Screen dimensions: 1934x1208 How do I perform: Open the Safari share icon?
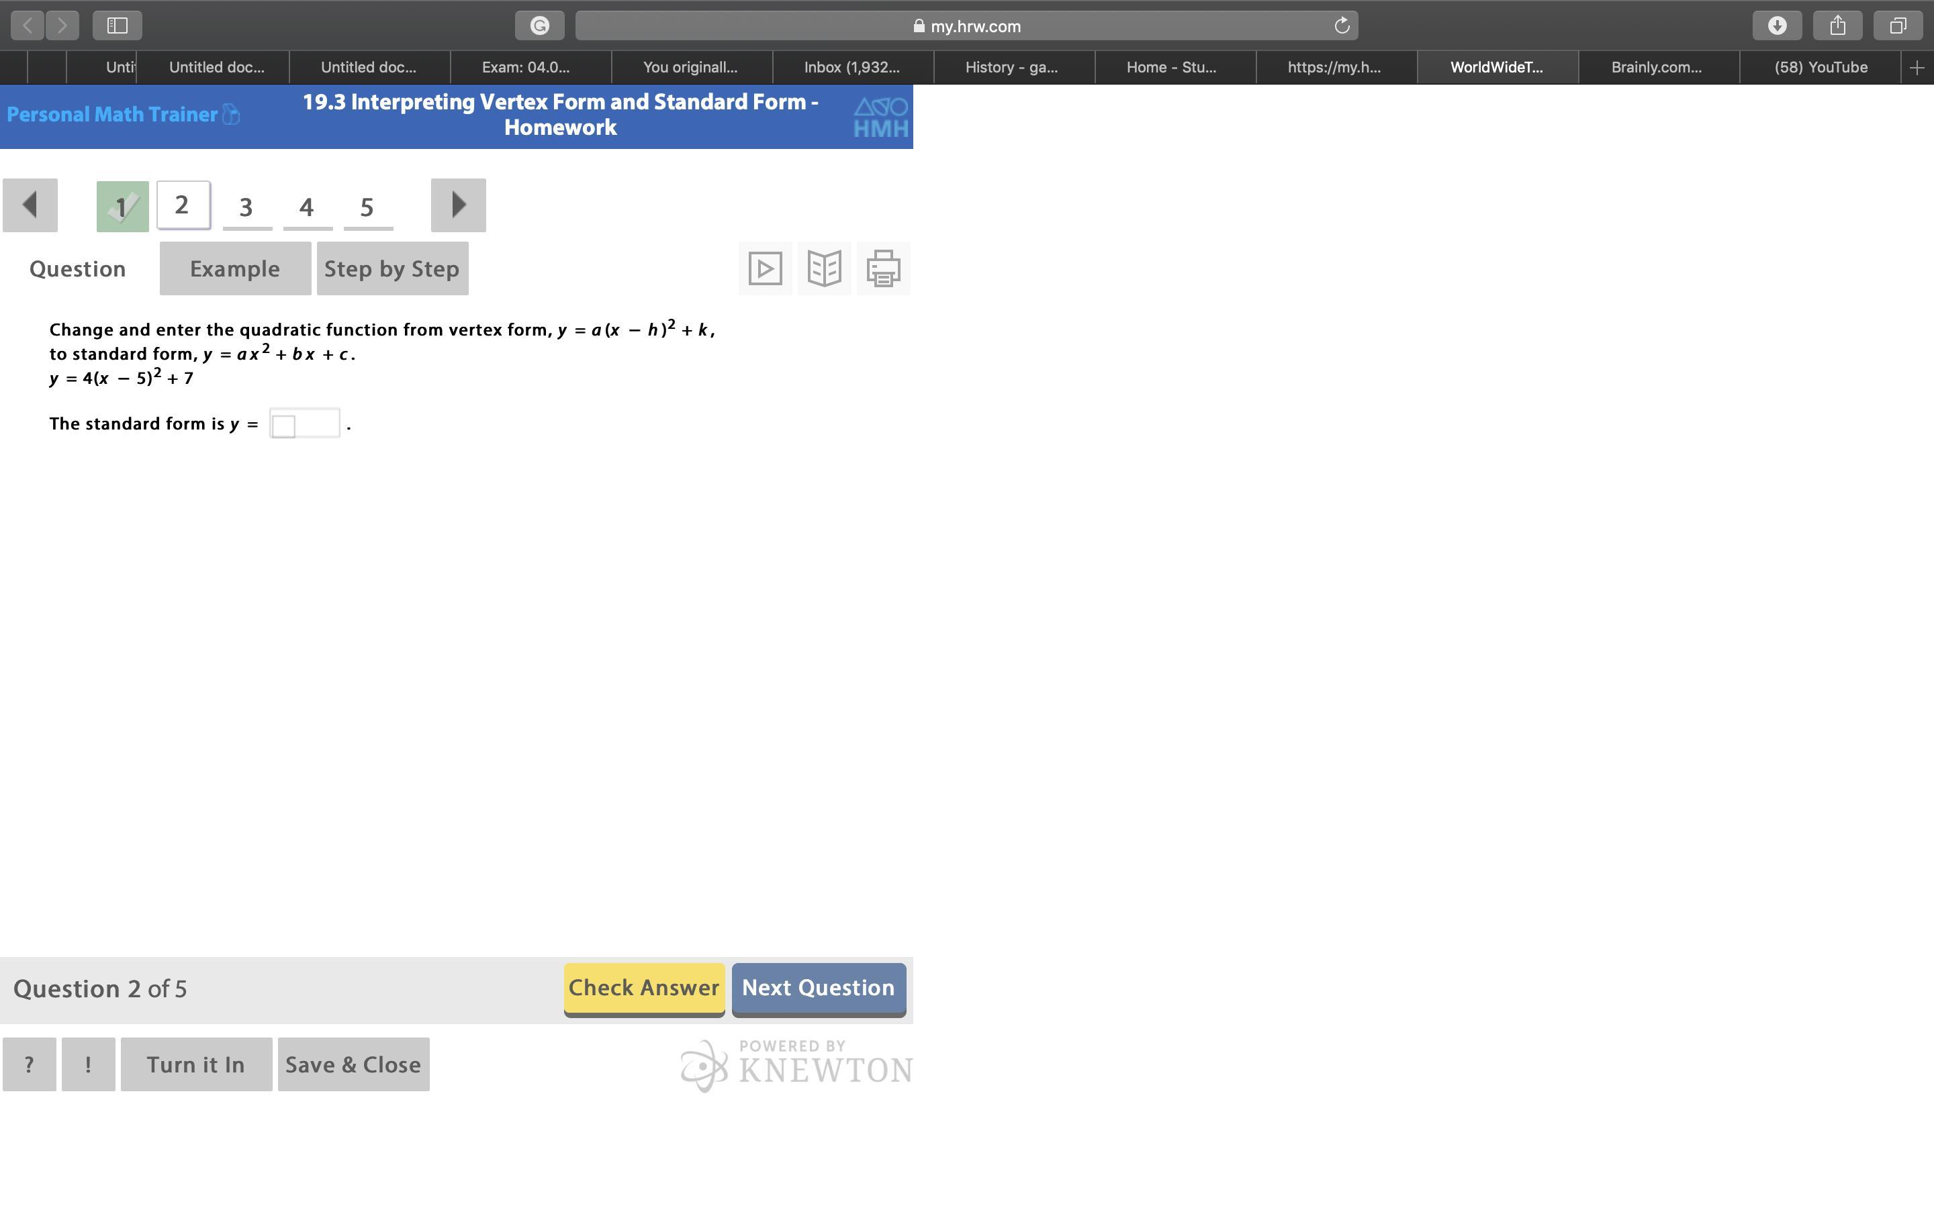tap(1837, 26)
